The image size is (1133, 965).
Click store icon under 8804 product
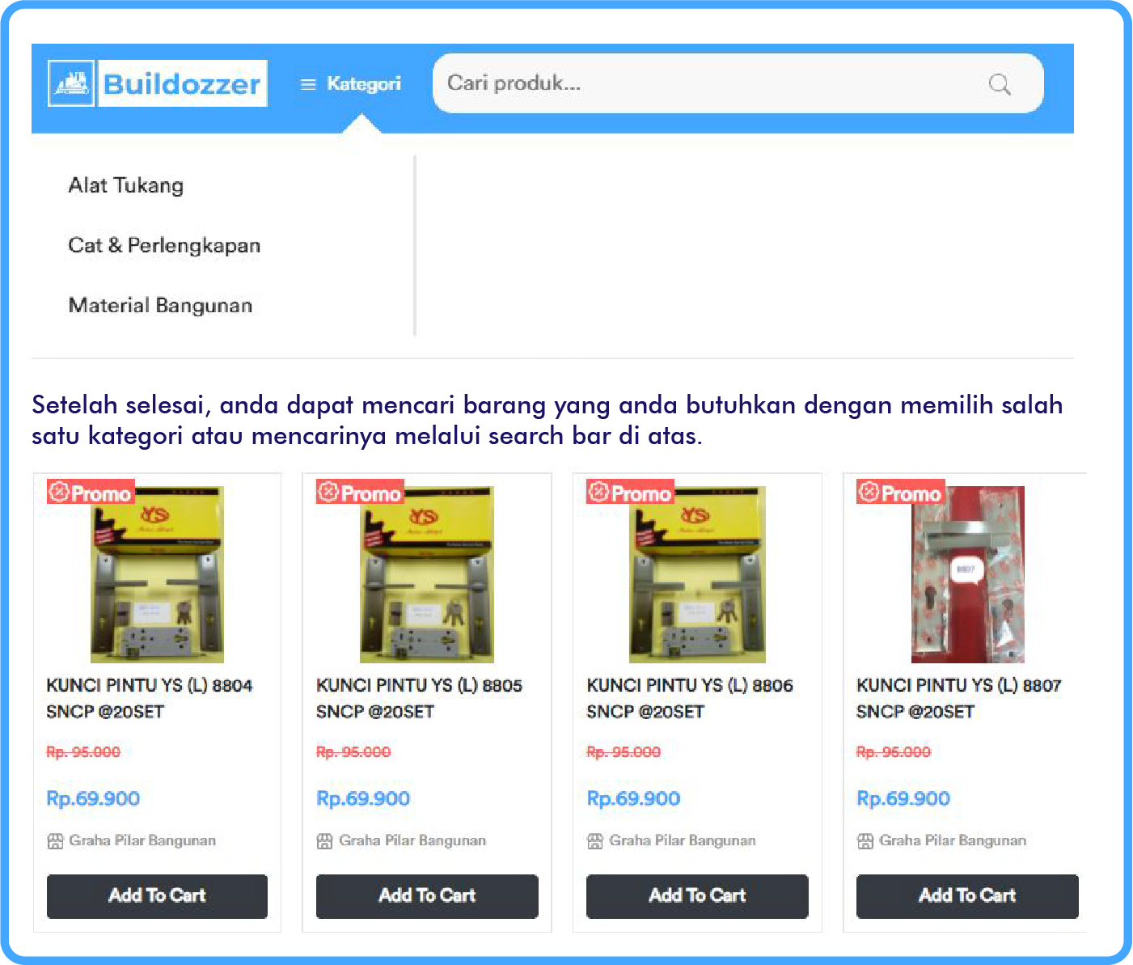(55, 841)
